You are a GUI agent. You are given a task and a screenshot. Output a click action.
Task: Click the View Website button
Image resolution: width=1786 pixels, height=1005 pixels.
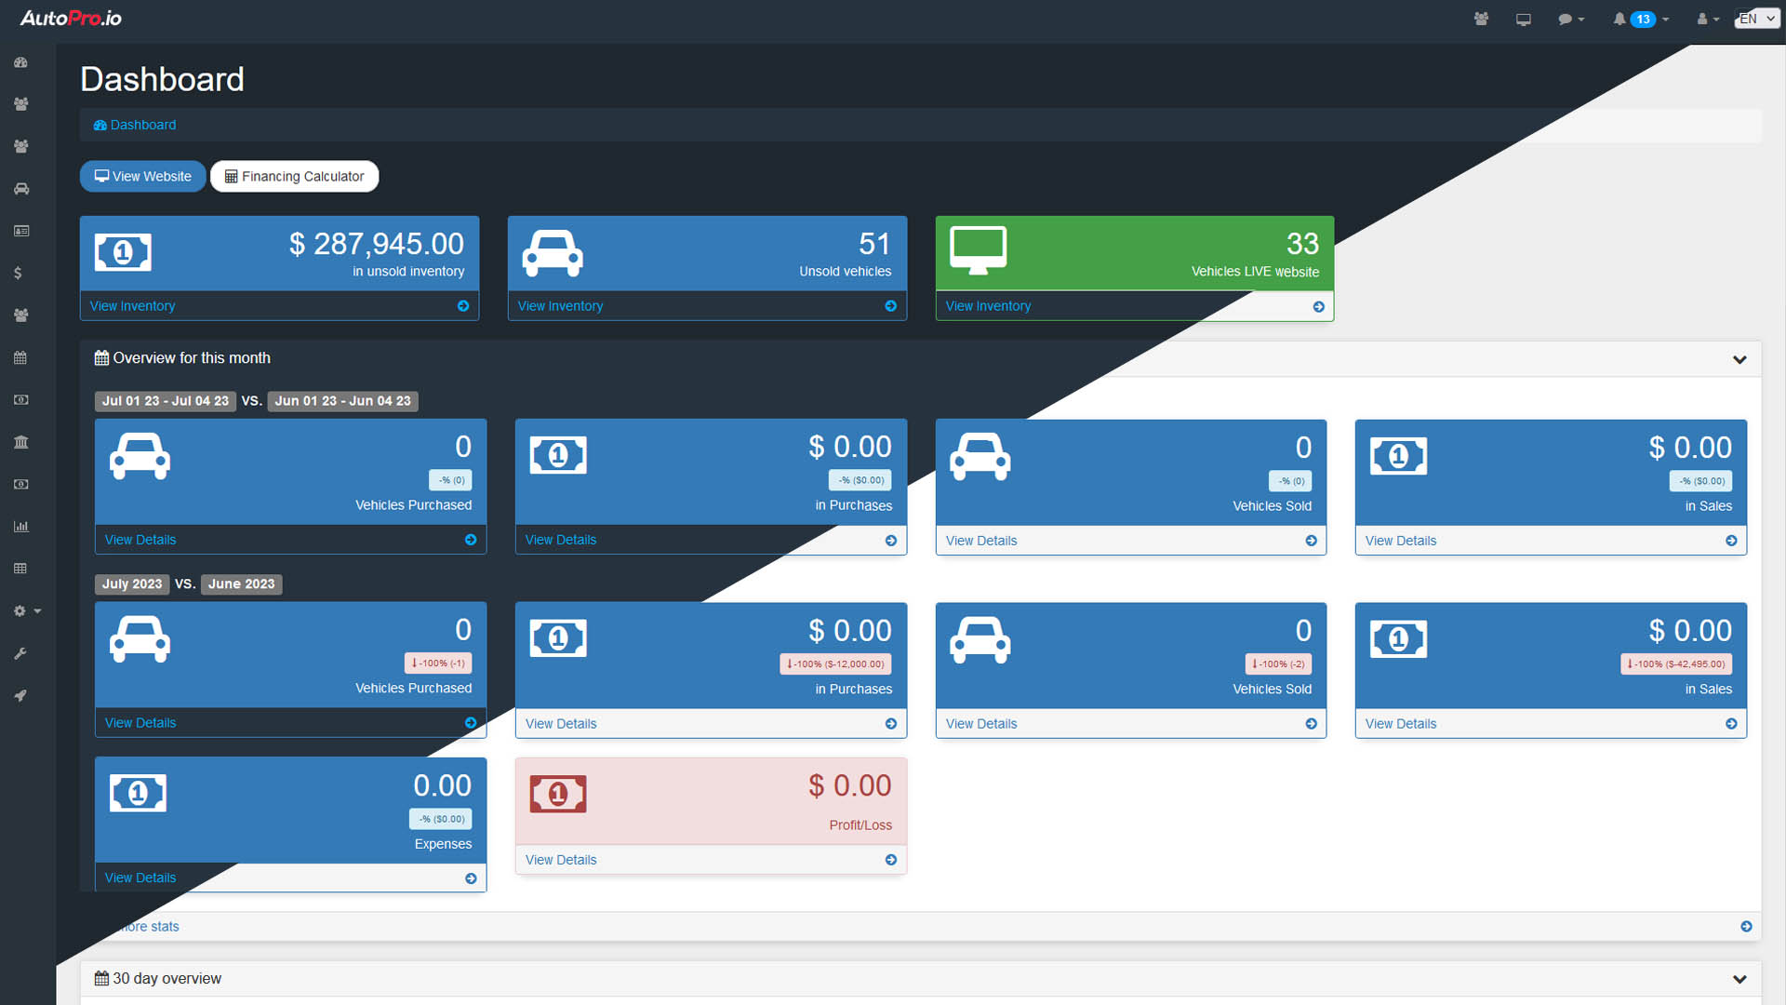143,177
